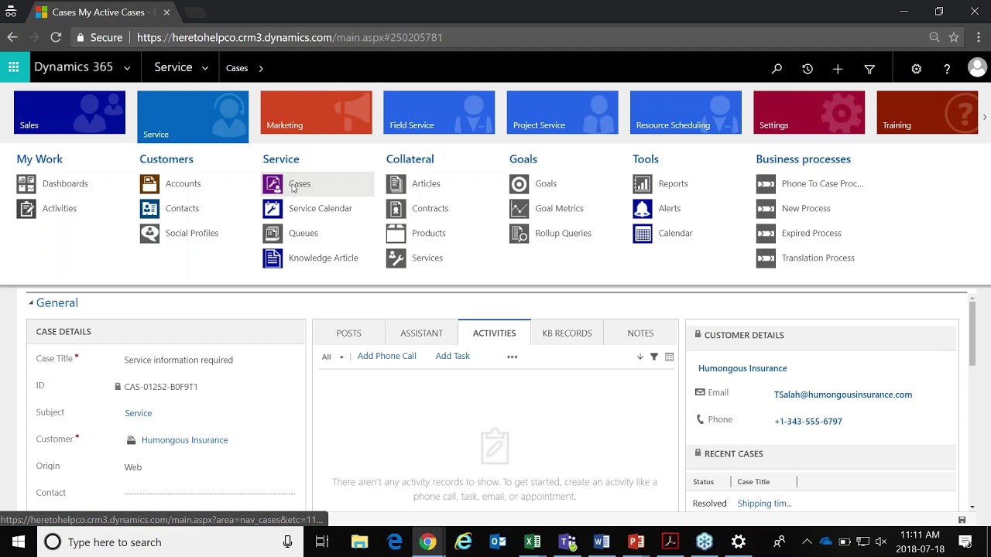The height and width of the screenshot is (557, 991).
Task: Expand the Service area dropdown chevron
Action: pos(204,68)
